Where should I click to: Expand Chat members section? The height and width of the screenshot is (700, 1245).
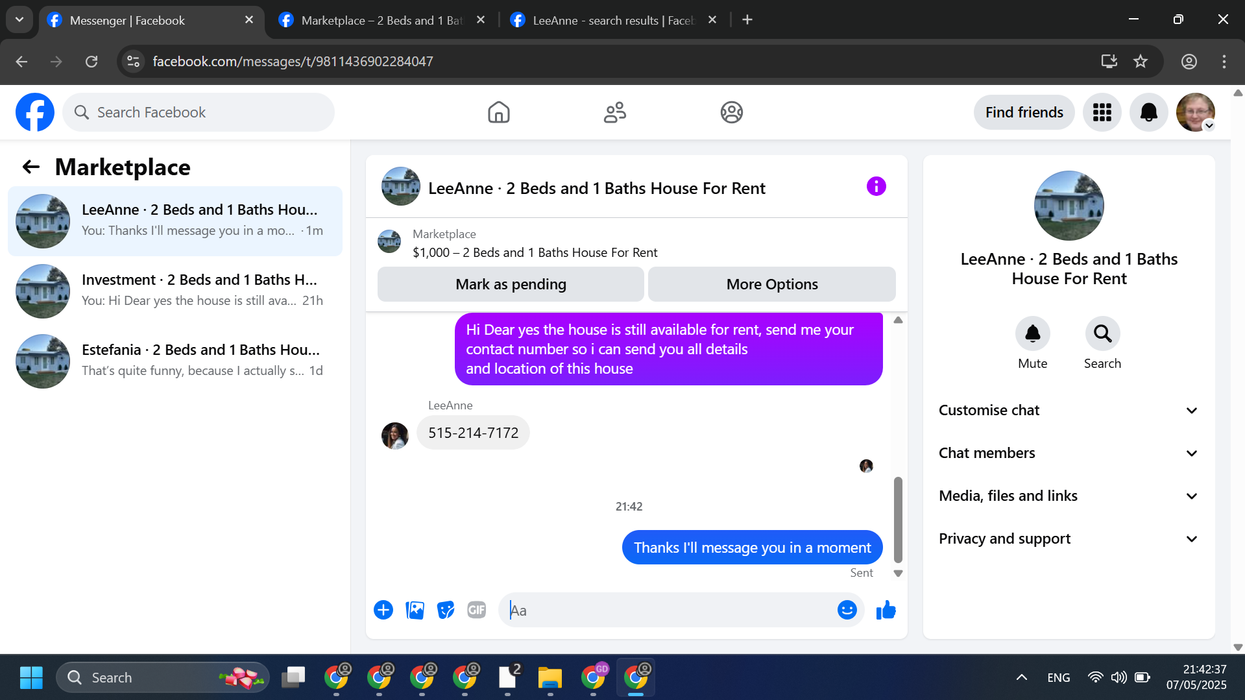(1069, 453)
